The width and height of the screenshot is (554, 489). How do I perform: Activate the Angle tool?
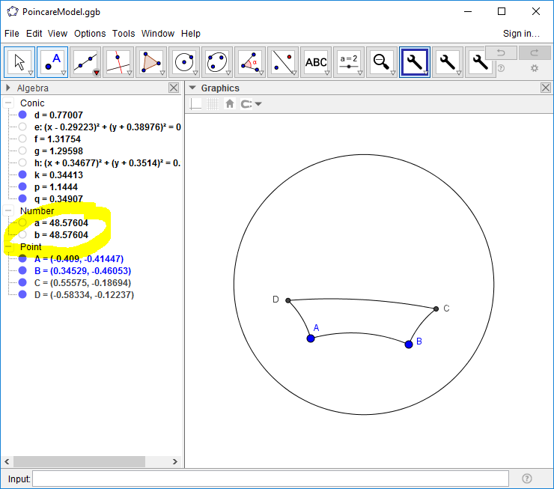(x=250, y=62)
